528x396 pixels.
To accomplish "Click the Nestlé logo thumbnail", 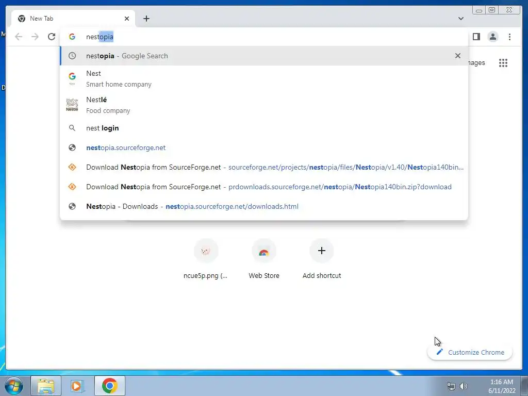I will pos(72,105).
